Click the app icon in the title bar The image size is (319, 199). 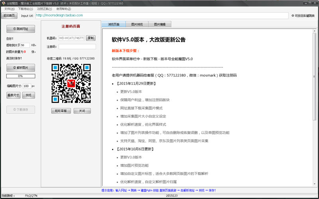click(4, 3)
